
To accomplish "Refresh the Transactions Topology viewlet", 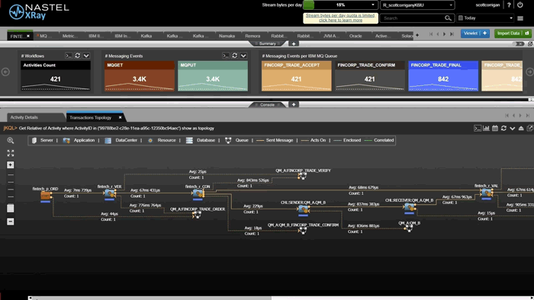I will coord(503,129).
